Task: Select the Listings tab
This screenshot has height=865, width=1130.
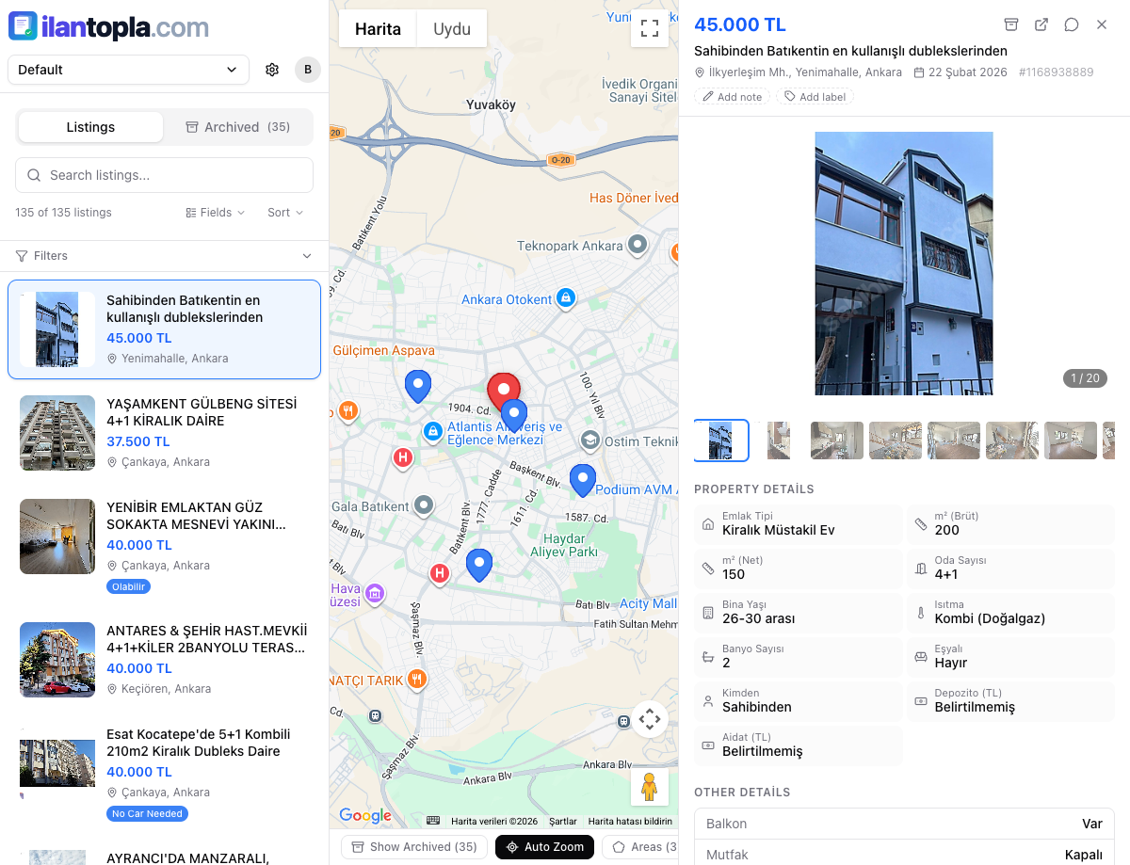Action: click(x=90, y=127)
